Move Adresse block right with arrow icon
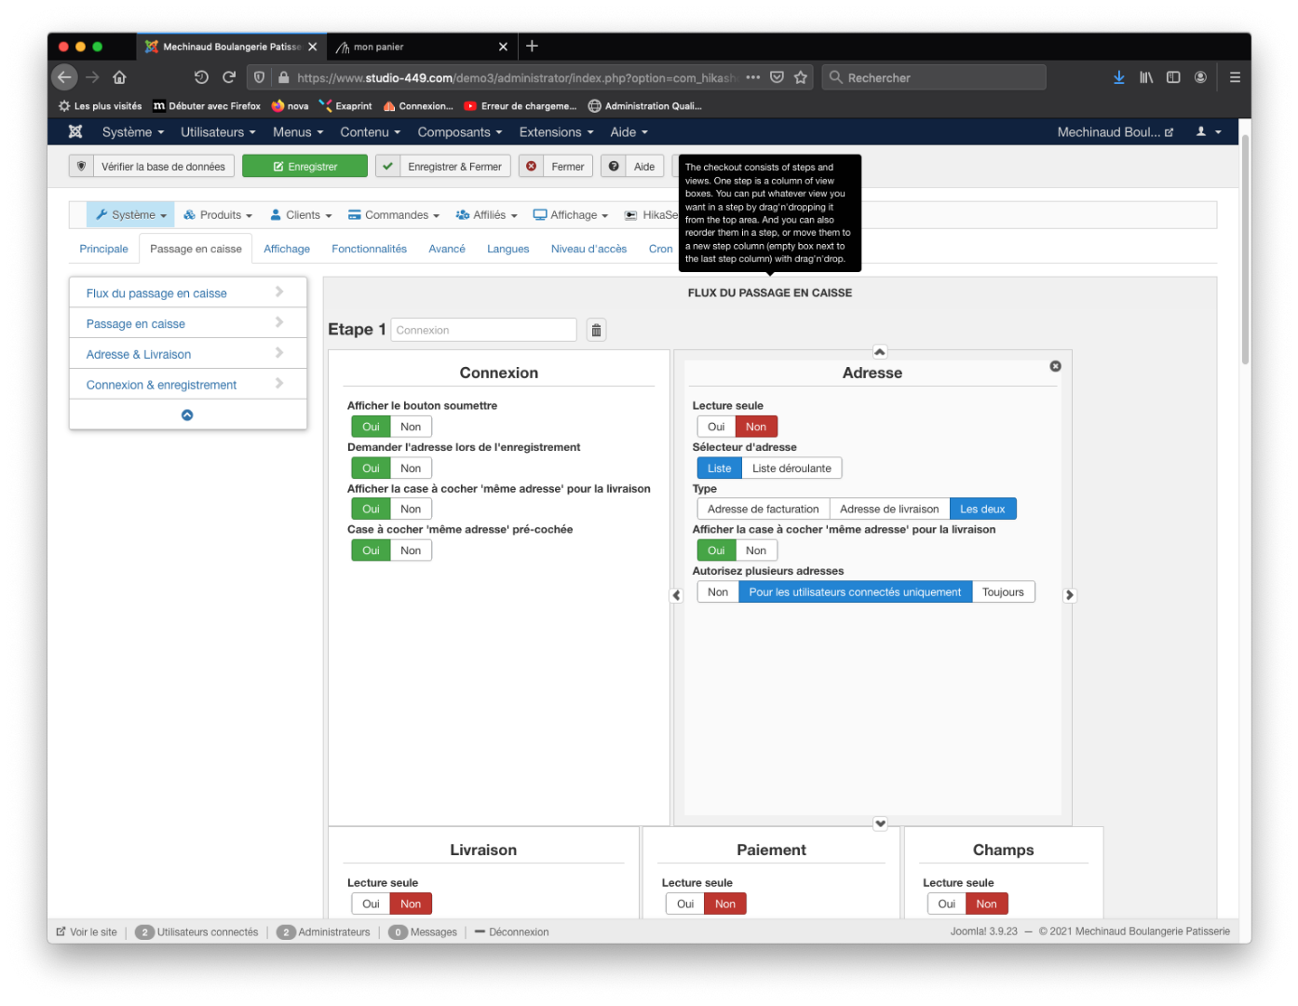This screenshot has height=1006, width=1298. pyautogui.click(x=1069, y=595)
